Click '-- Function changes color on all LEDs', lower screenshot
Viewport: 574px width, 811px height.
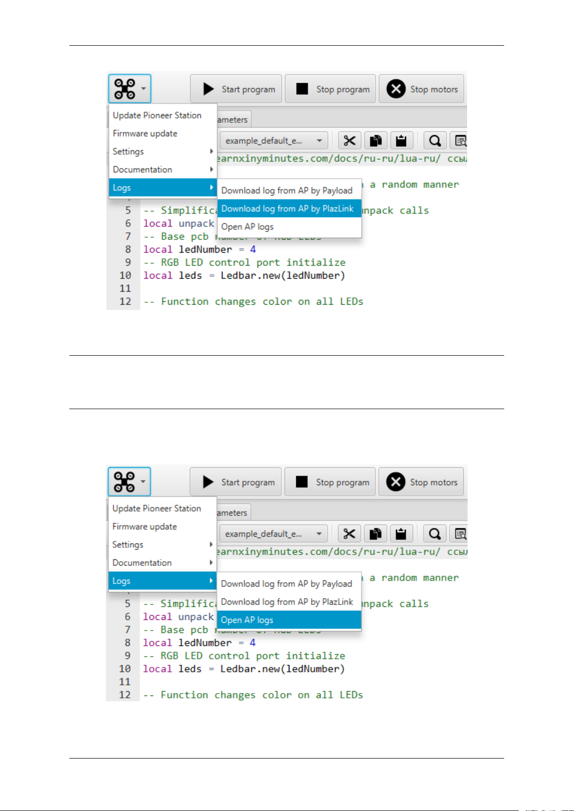pos(253,695)
